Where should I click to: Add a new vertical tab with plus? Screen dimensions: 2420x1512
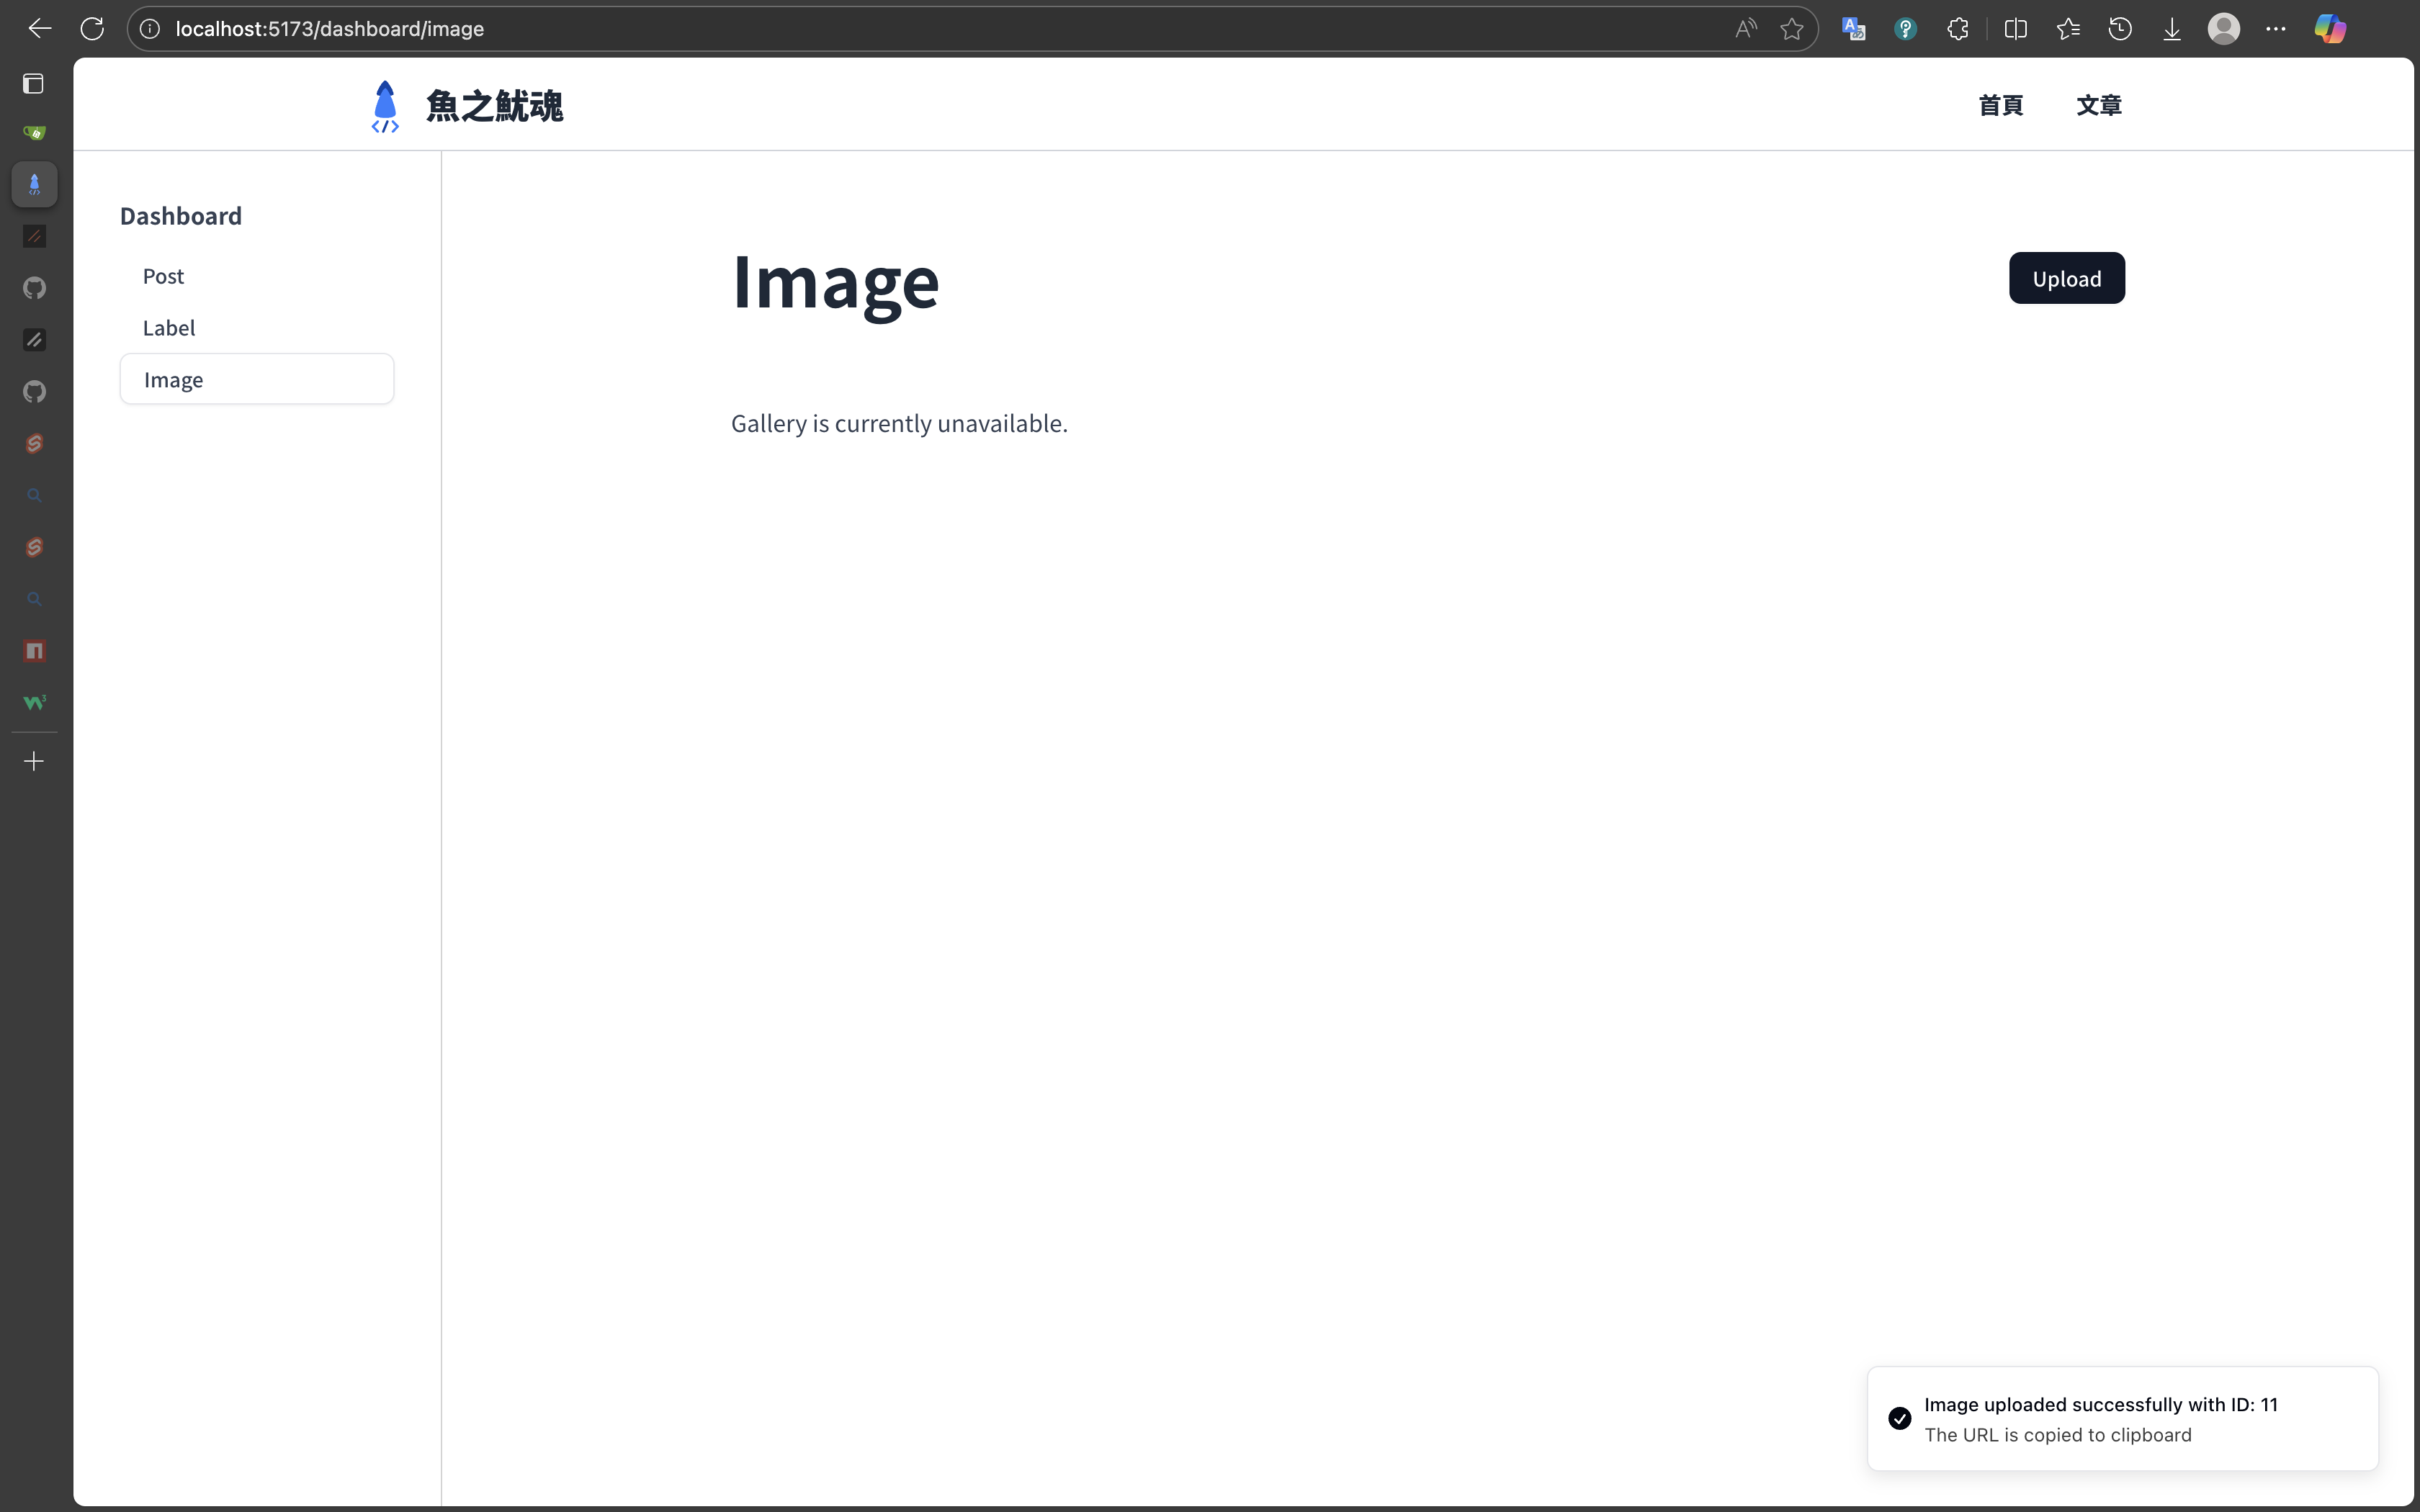click(x=34, y=762)
